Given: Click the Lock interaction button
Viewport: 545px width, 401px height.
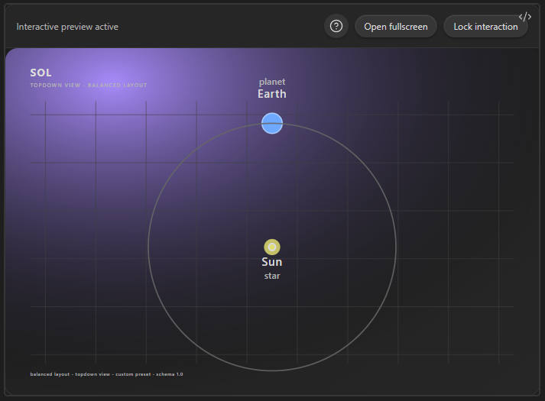Looking at the screenshot, I should point(485,27).
